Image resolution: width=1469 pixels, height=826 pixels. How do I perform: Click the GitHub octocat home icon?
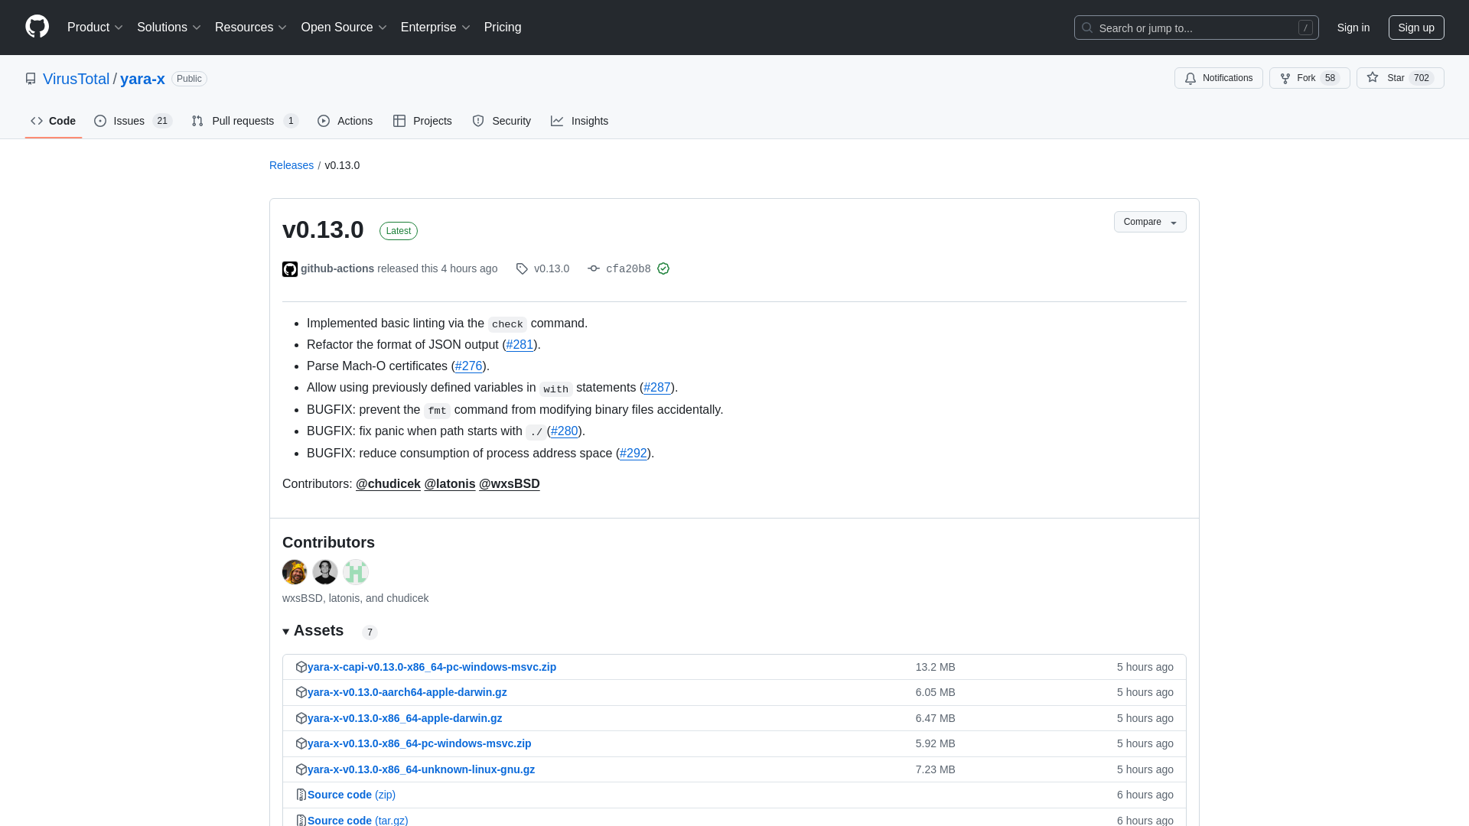pos(37,28)
